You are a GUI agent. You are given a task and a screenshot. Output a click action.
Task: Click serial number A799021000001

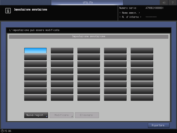click(154, 8)
